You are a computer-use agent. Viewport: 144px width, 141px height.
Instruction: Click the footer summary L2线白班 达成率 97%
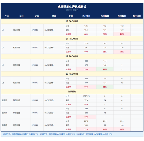coord(95,134)
